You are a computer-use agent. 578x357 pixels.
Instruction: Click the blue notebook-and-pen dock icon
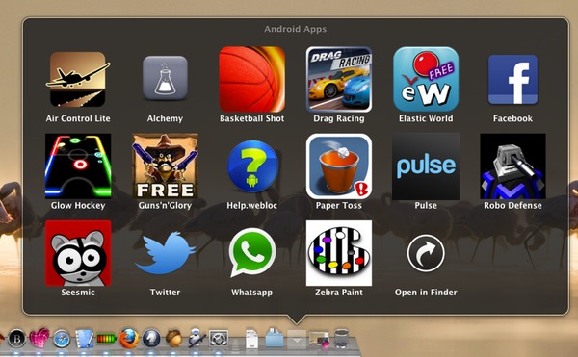pos(85,339)
